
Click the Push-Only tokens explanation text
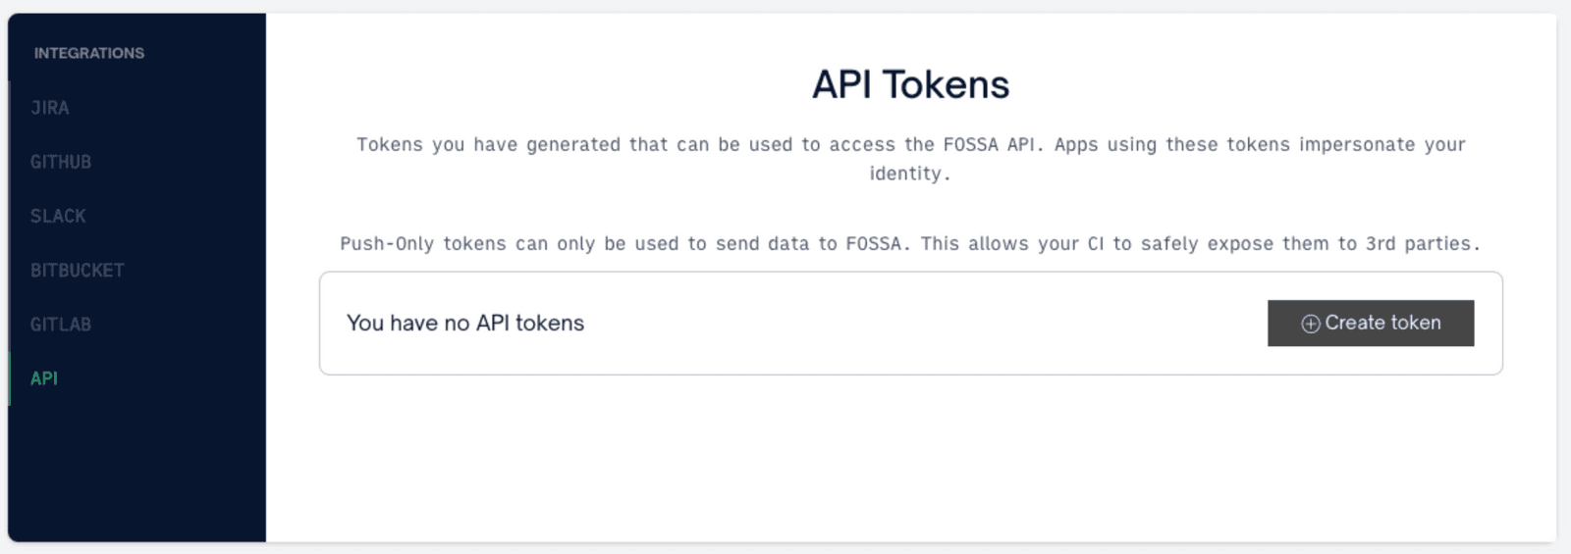(x=910, y=244)
